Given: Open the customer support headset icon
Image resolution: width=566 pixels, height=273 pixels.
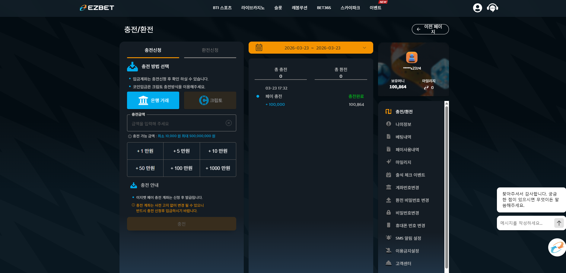Looking at the screenshot, I should [492, 8].
